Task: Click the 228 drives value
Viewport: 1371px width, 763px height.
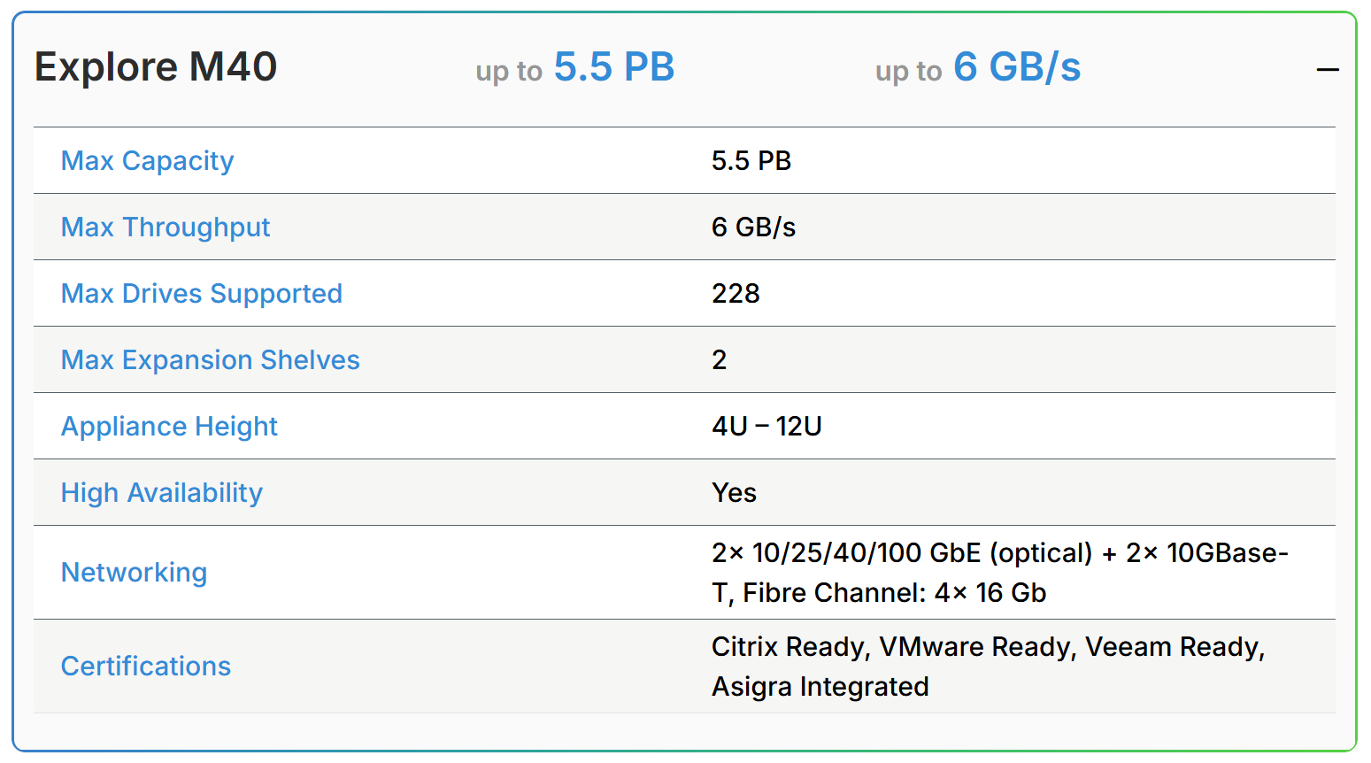Action: tap(736, 294)
